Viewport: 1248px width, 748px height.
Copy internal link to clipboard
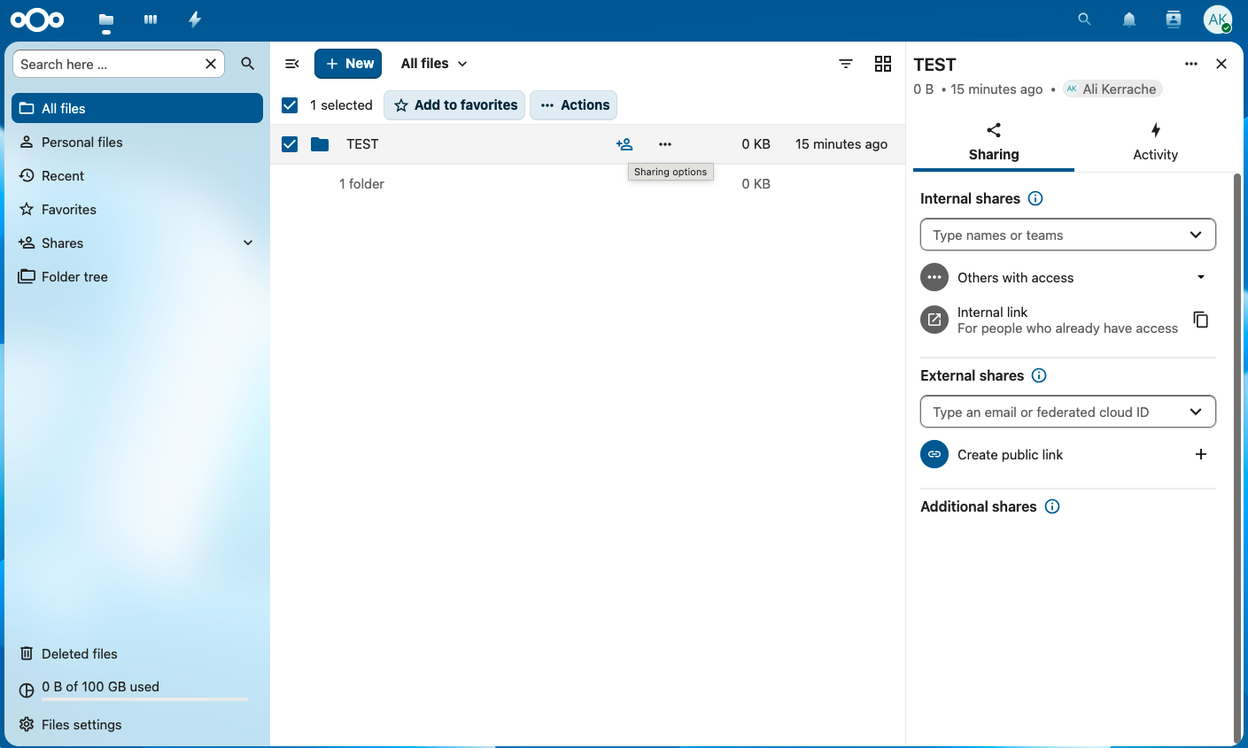click(x=1200, y=320)
